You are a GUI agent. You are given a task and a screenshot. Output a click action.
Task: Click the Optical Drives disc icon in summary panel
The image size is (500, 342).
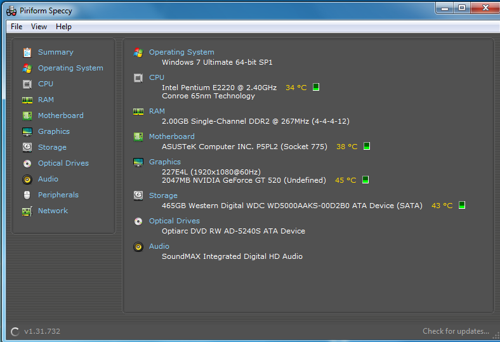(x=138, y=221)
